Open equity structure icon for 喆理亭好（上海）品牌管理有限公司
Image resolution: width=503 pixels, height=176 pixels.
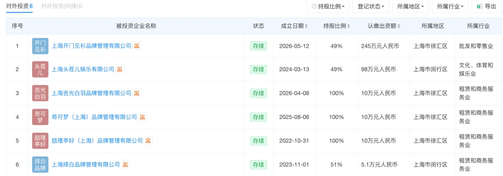coord(148,141)
